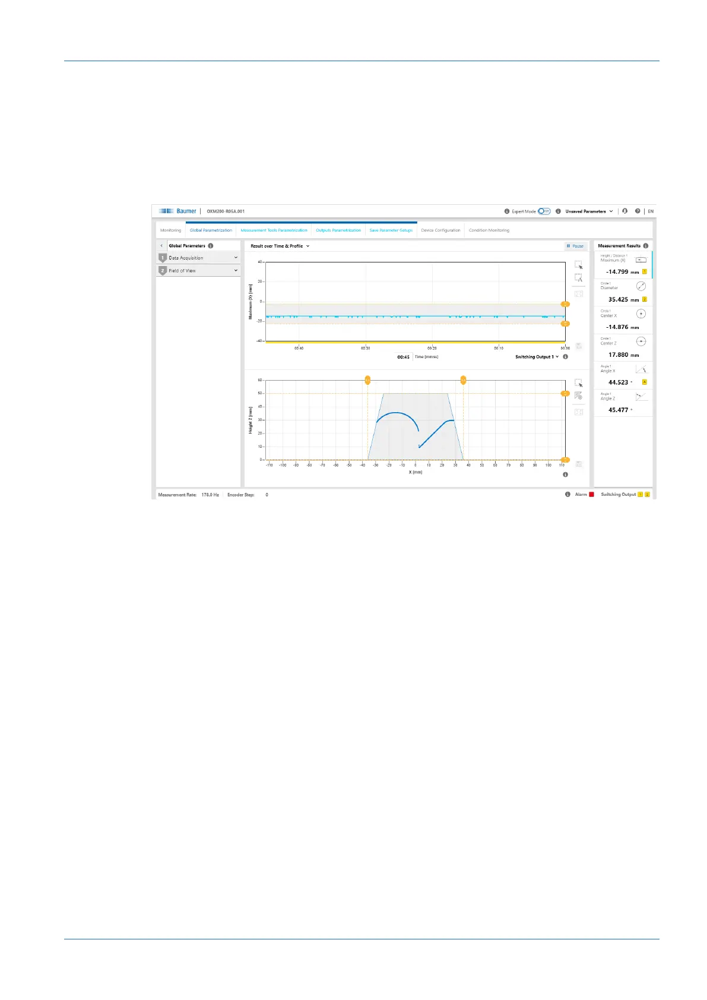
Task: Select the Center X measurement result
Action: coord(623,320)
